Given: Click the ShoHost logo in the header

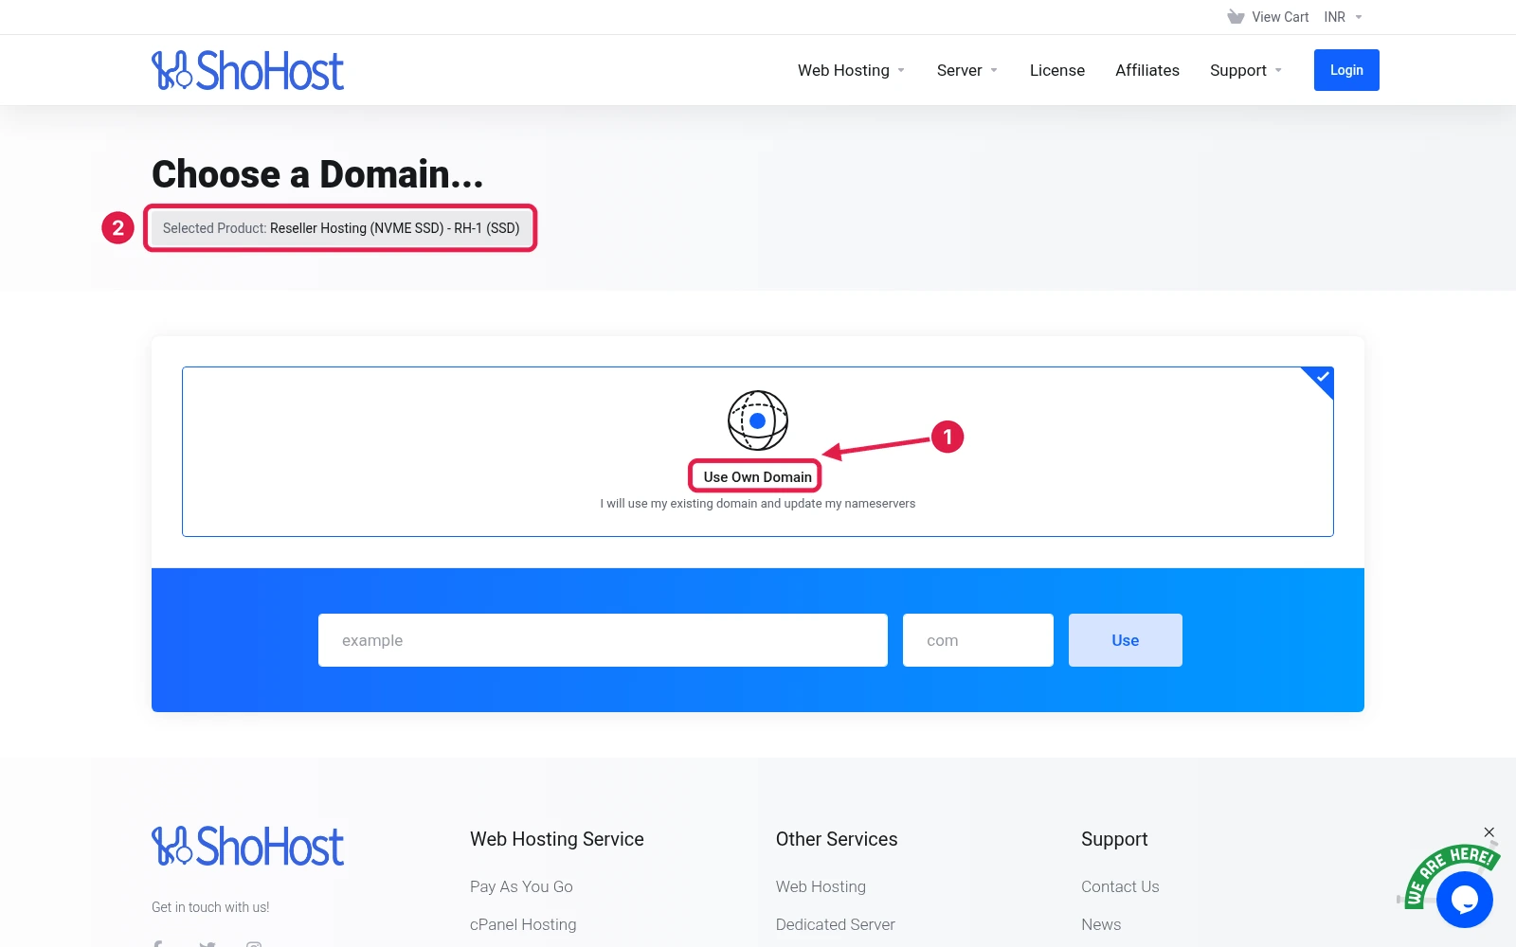Looking at the screenshot, I should [x=248, y=70].
